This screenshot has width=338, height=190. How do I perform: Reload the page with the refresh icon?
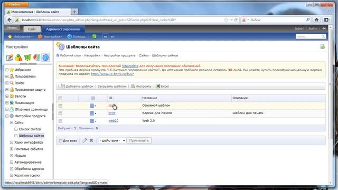pos(236,20)
